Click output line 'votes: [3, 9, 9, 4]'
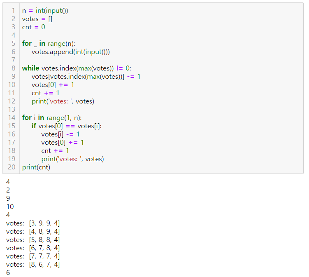This screenshot has height=277, width=309. coord(33,223)
